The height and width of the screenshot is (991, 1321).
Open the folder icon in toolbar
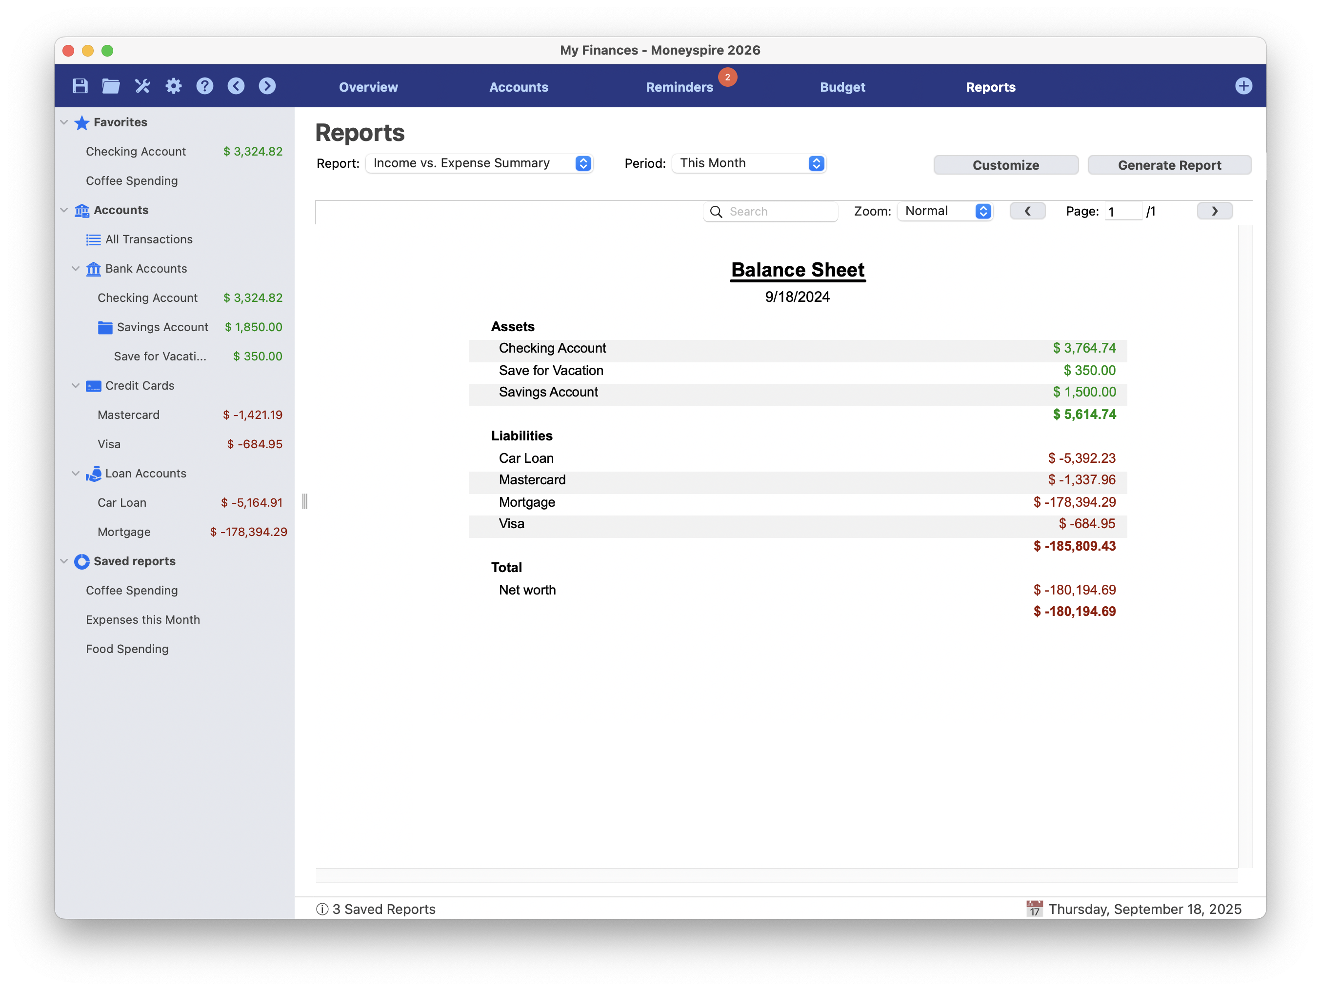[x=111, y=86]
